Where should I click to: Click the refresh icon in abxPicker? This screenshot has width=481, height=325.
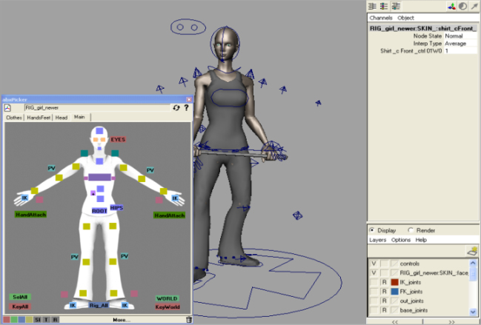pos(176,107)
